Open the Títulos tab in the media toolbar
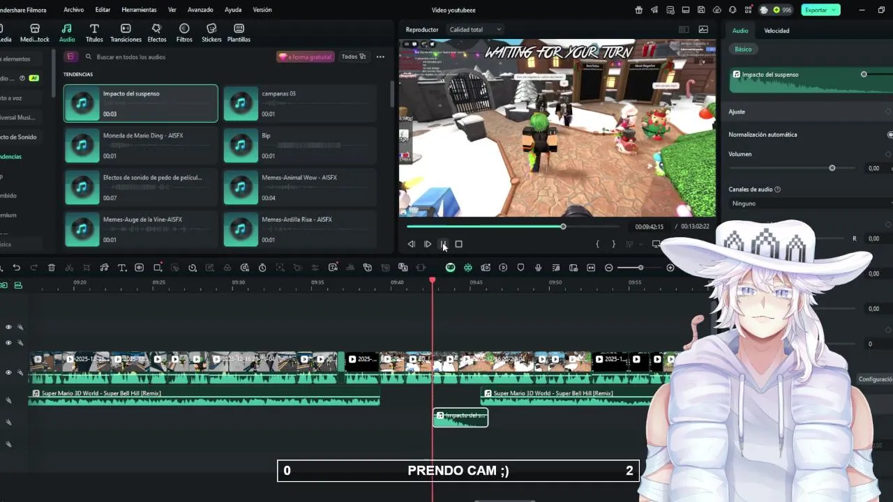The width and height of the screenshot is (893, 502). (94, 33)
